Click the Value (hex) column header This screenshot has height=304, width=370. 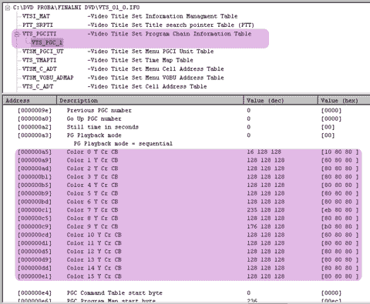pyautogui.click(x=344, y=100)
